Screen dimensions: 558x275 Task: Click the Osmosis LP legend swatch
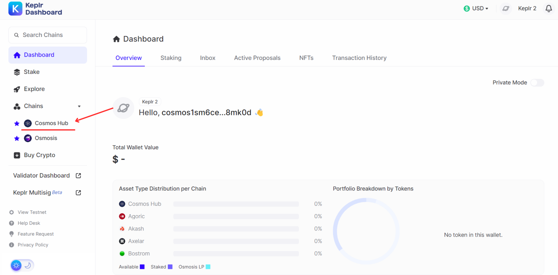coord(208,267)
